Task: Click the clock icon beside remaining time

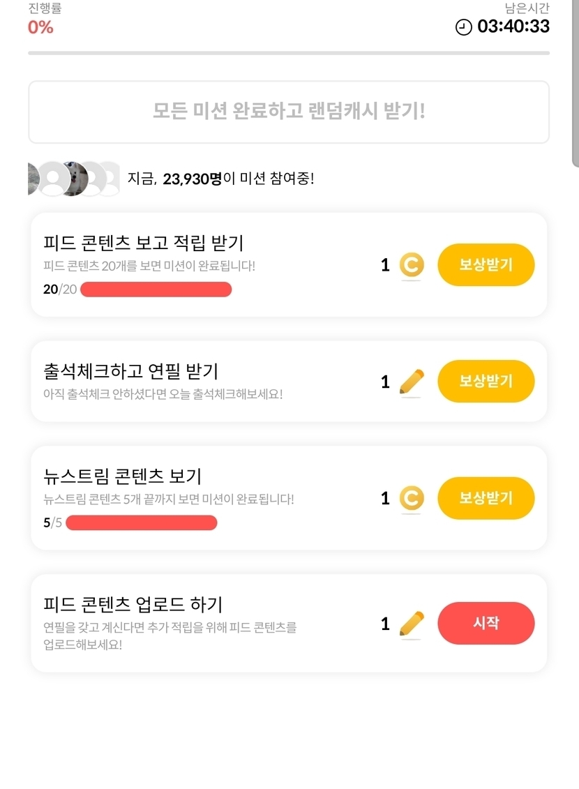Action: pos(463,27)
